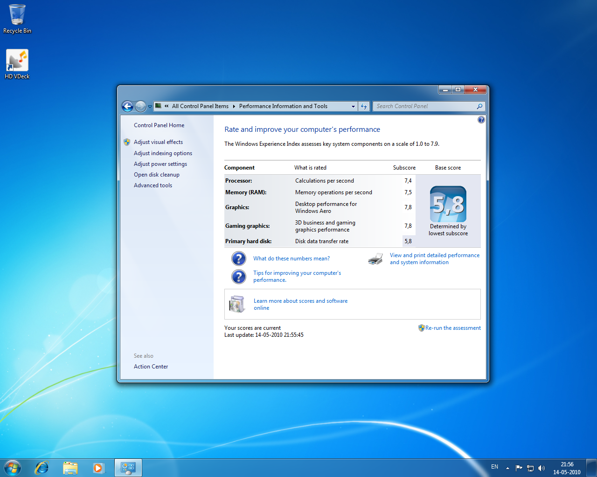
Task: Click the printer icon for detailed performance information
Action: (375, 259)
